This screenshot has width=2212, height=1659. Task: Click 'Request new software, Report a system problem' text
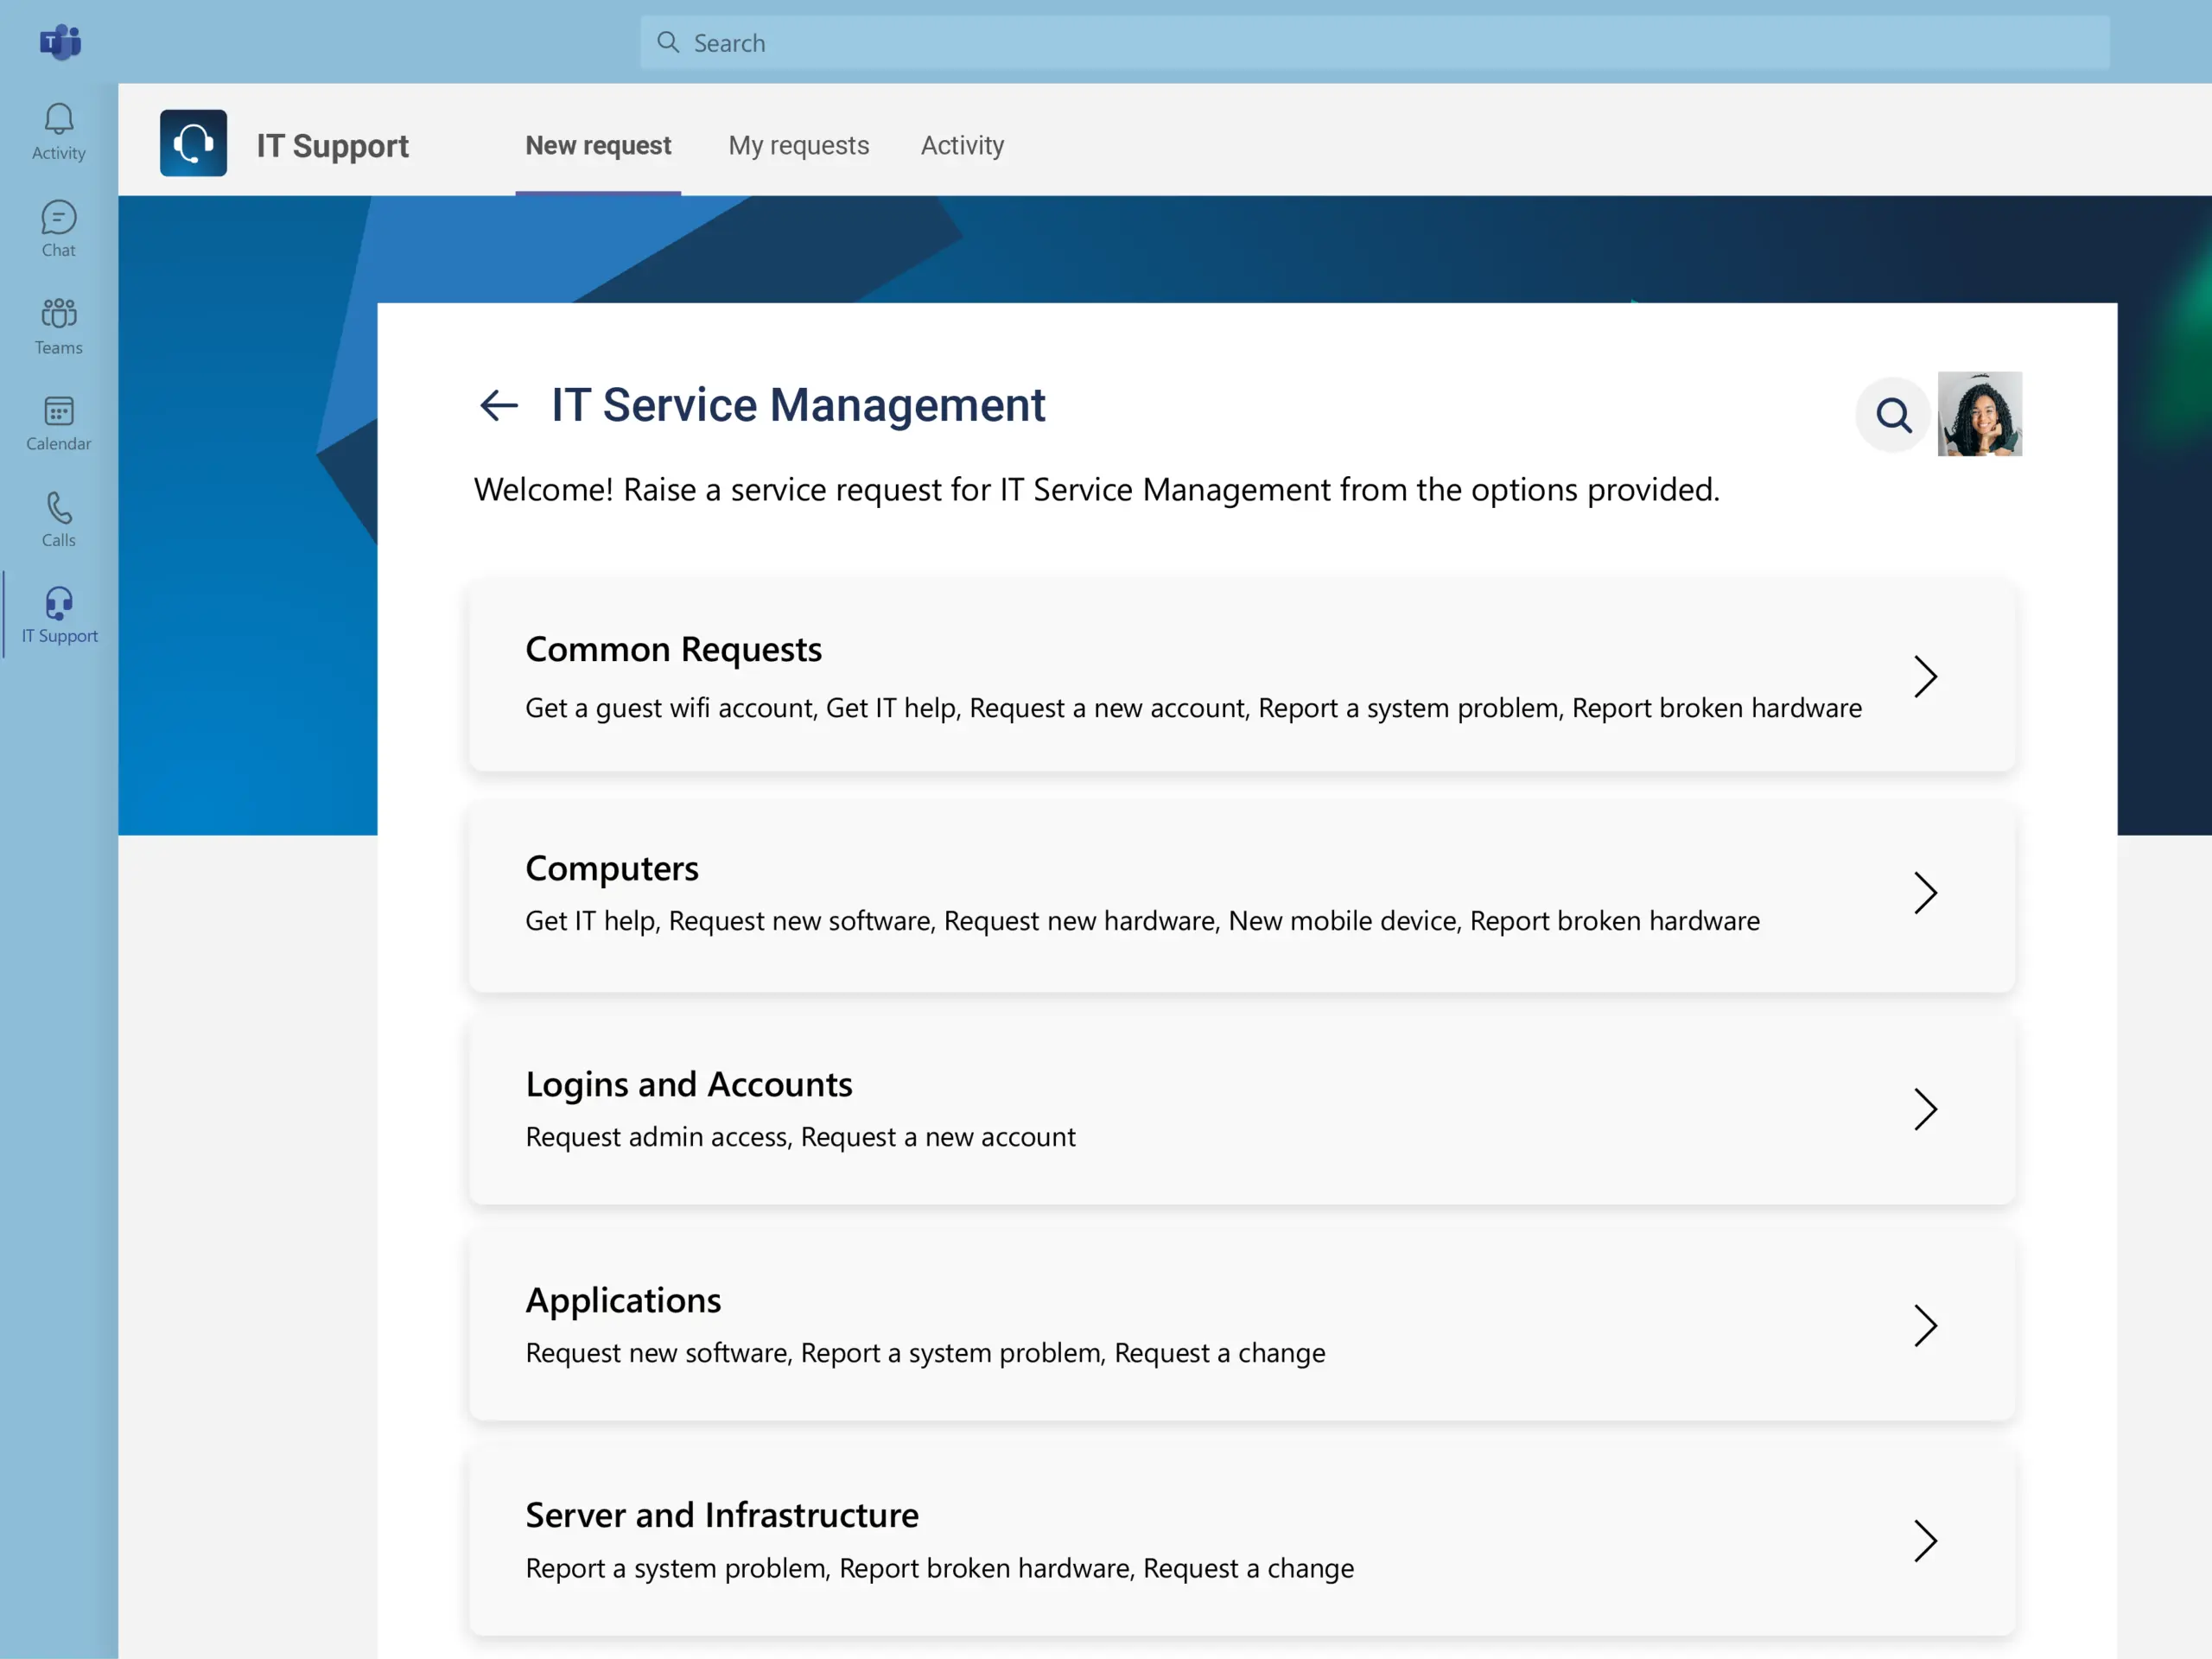pyautogui.click(x=925, y=1353)
